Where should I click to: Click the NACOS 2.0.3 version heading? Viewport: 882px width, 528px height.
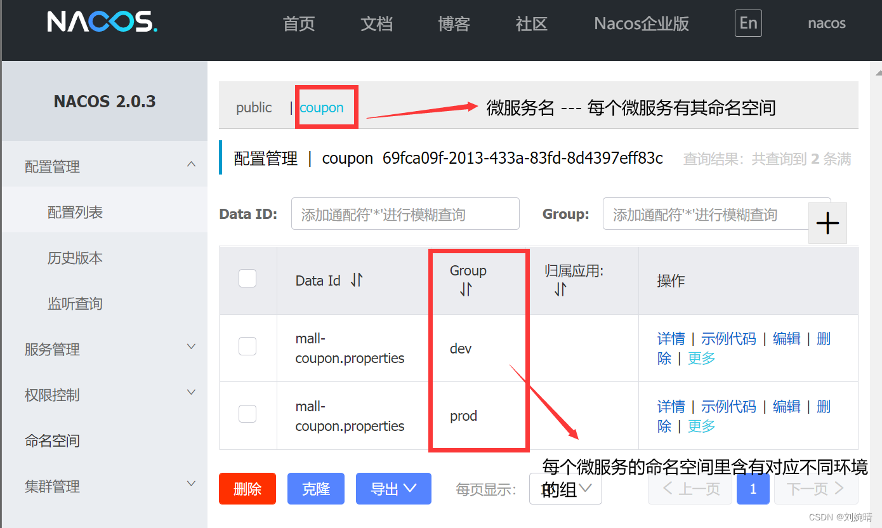coord(105,102)
